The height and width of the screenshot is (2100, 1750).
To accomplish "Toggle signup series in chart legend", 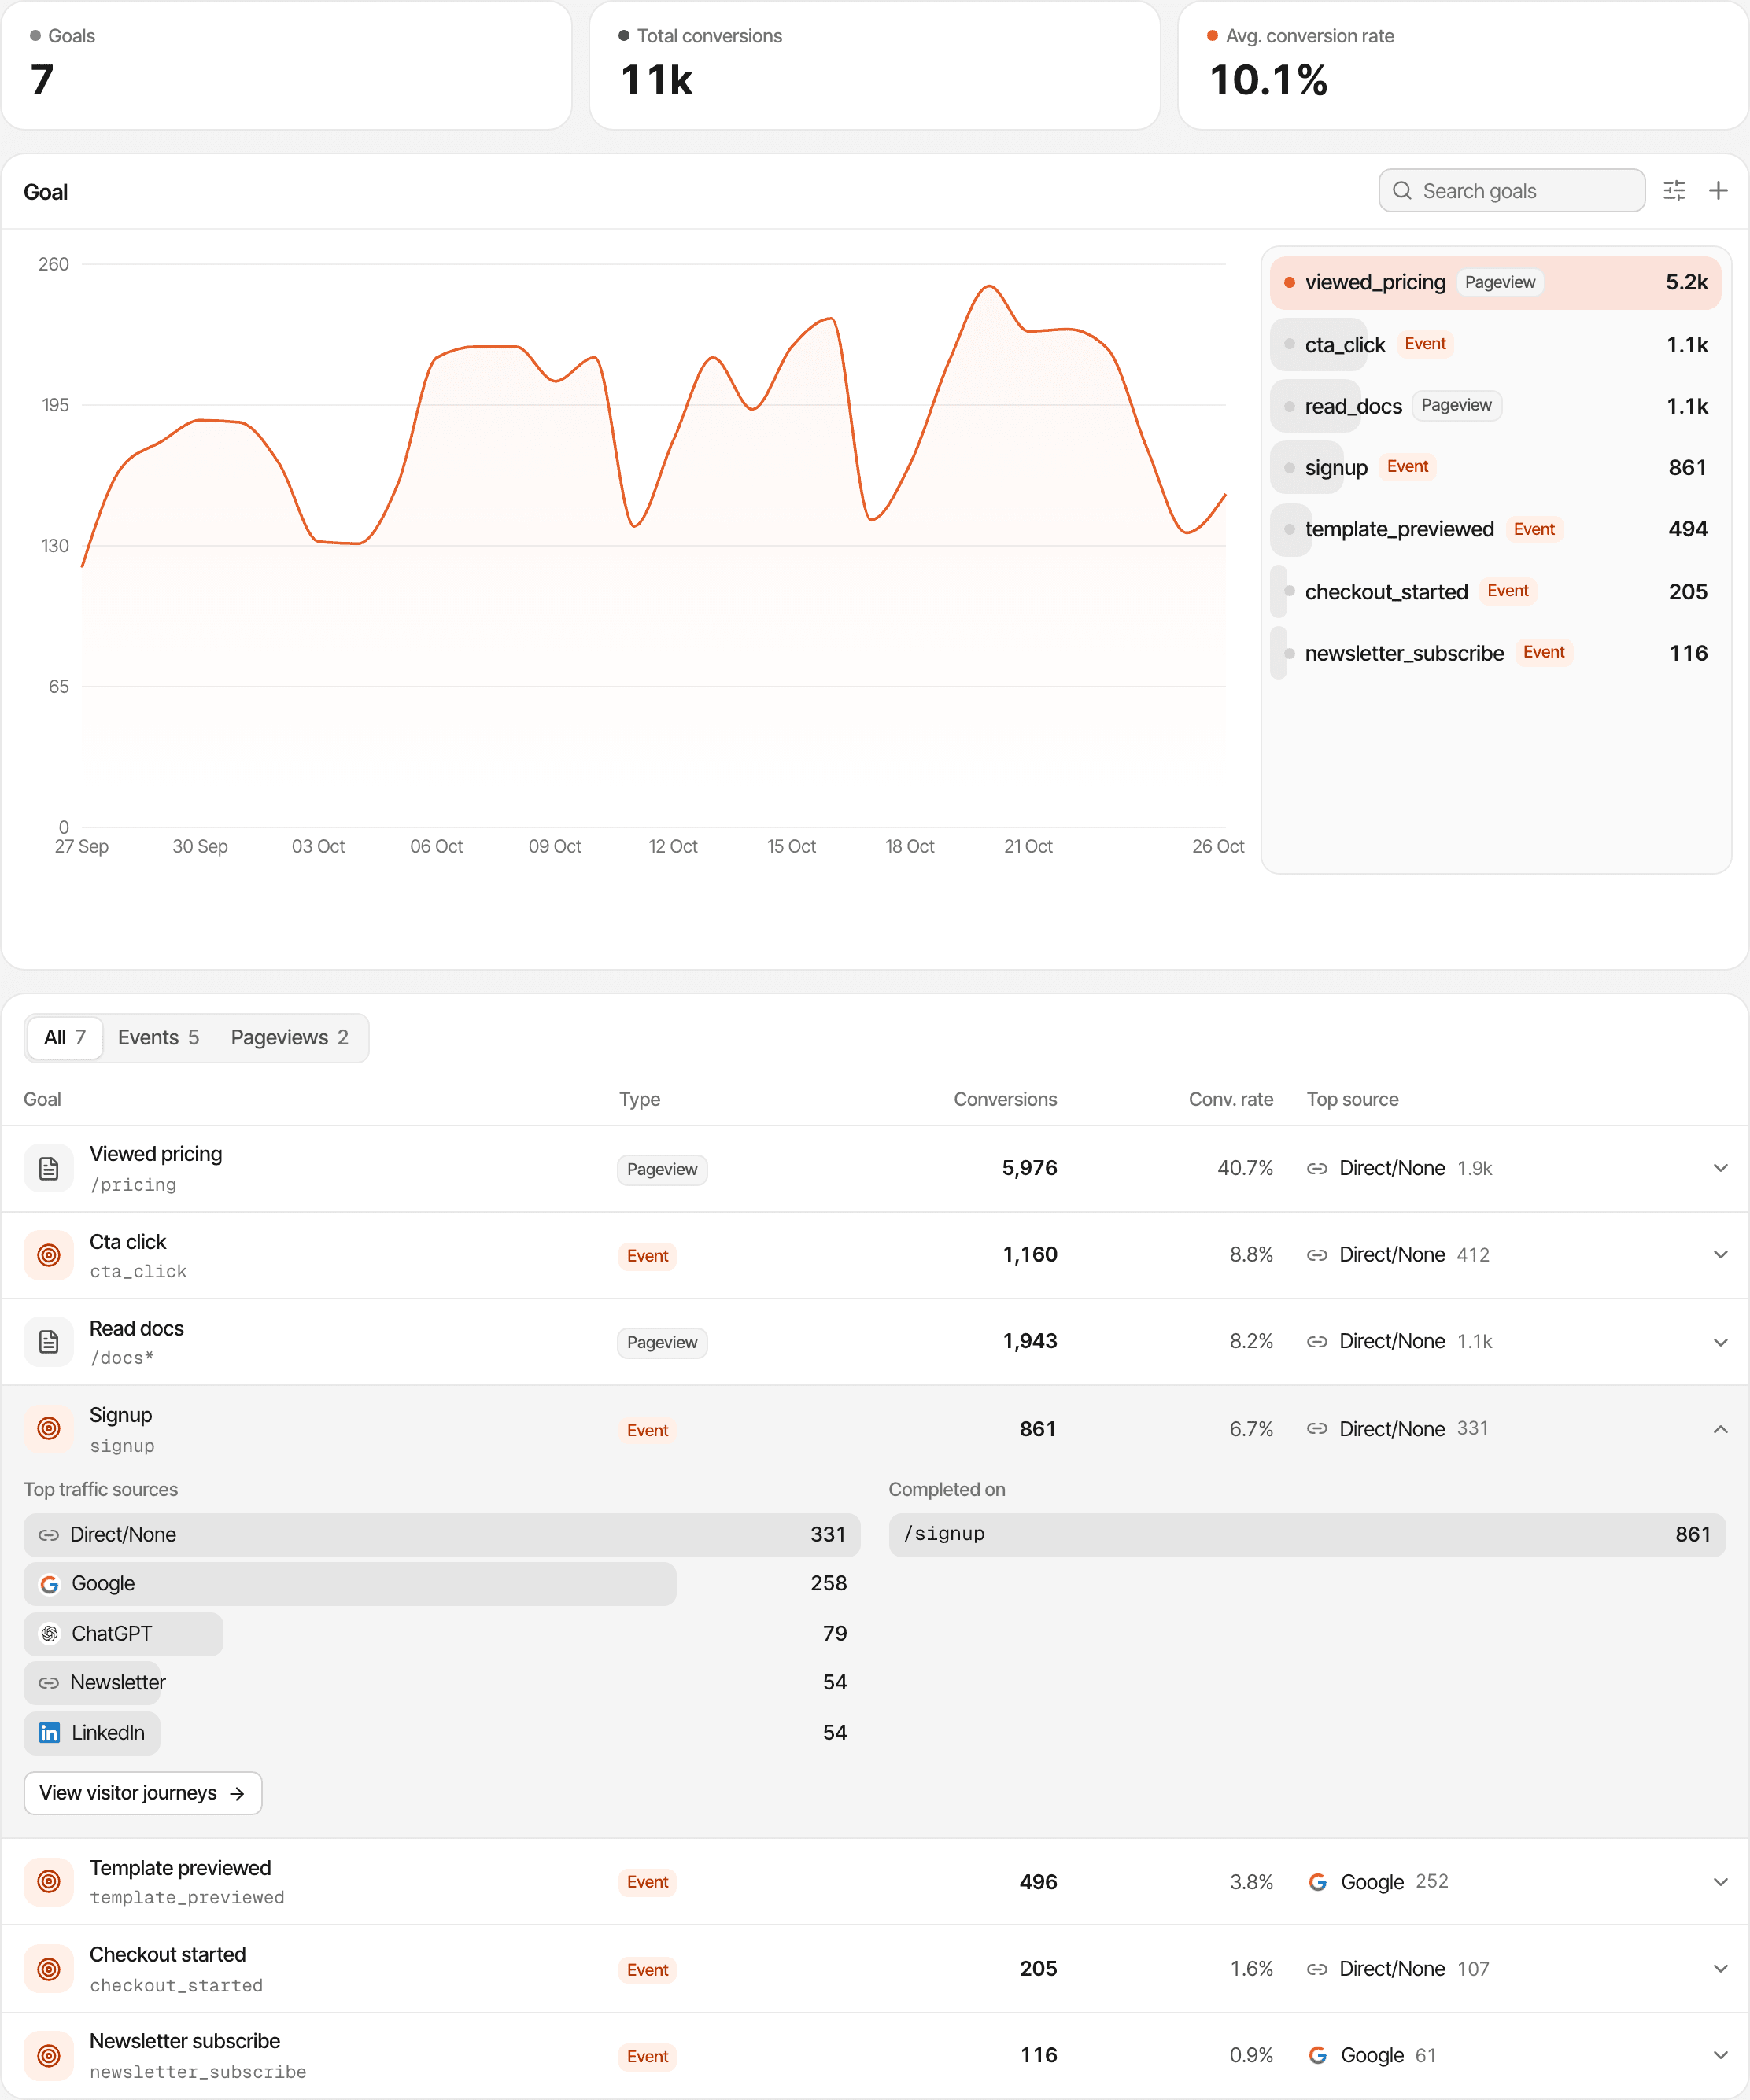I will [1495, 468].
